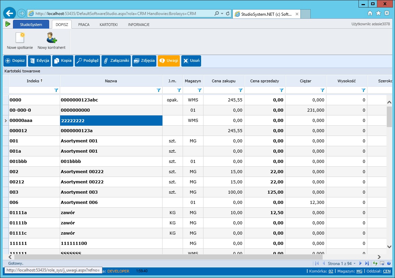Click the 231,000 weight cell
The image size is (395, 278).
point(306,110)
